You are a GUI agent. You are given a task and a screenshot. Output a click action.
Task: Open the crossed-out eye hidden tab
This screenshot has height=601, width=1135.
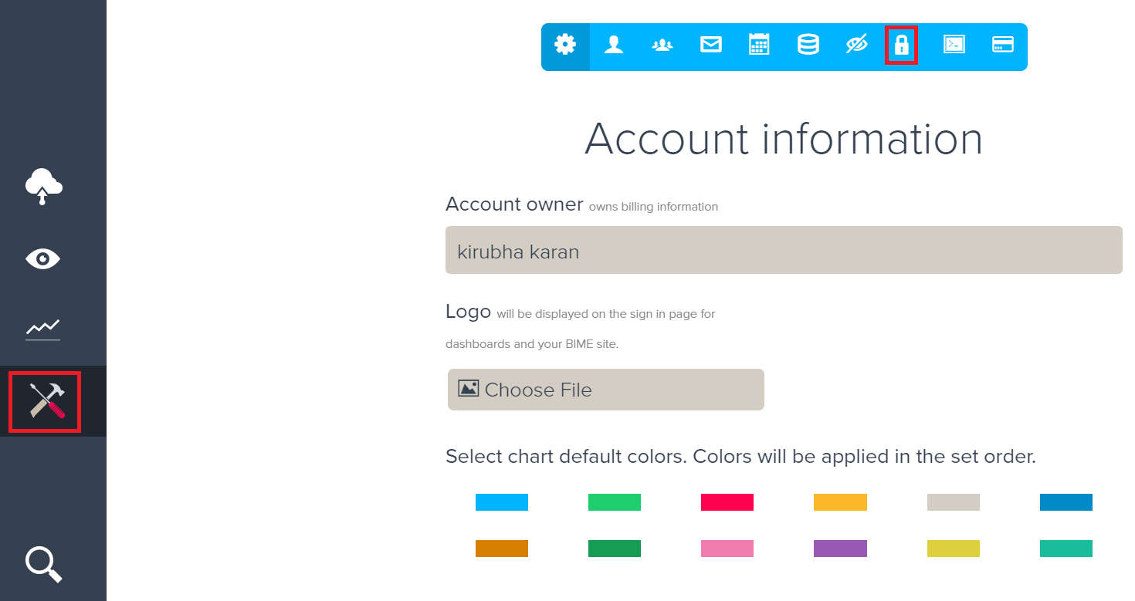856,46
